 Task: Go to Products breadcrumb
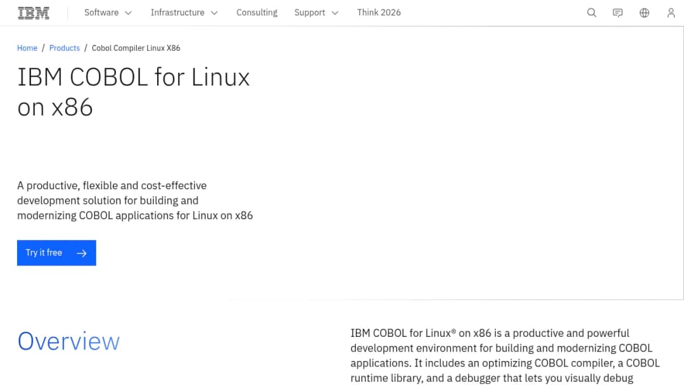(x=65, y=48)
